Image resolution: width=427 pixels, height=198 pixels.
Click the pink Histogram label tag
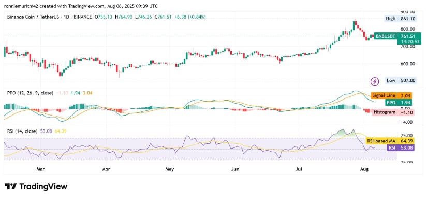point(384,112)
